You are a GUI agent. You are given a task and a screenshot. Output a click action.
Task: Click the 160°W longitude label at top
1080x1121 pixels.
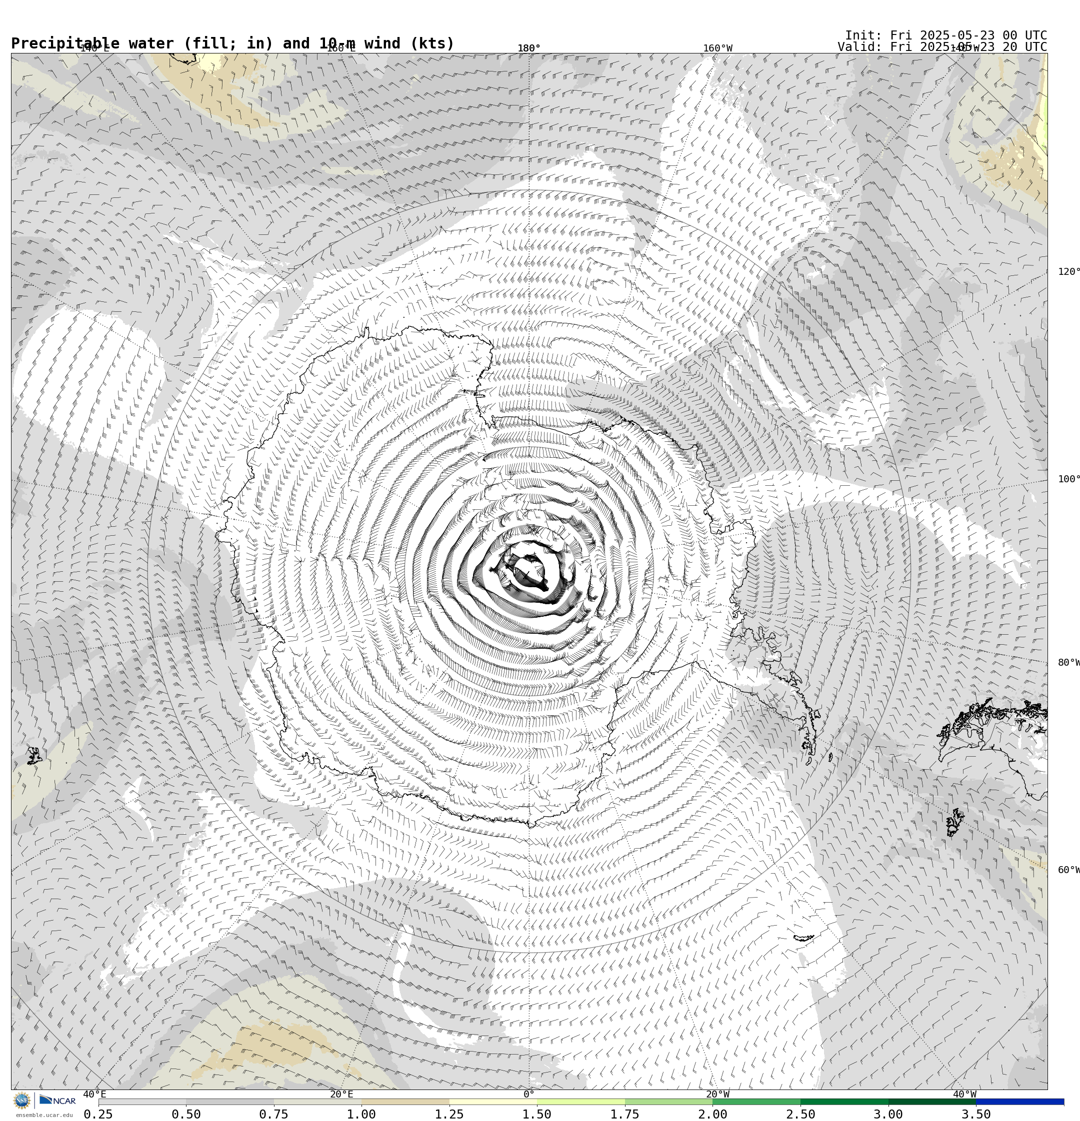(717, 48)
